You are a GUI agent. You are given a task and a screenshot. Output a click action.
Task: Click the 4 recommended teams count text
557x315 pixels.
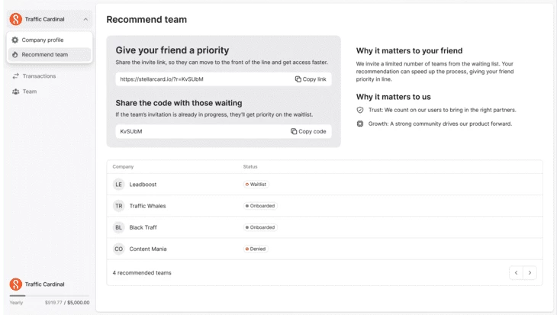142,273
